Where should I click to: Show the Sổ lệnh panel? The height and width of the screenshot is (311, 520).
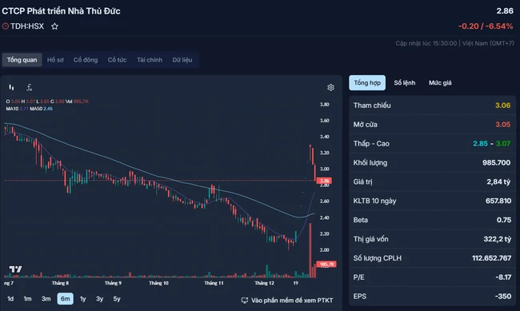tap(405, 83)
